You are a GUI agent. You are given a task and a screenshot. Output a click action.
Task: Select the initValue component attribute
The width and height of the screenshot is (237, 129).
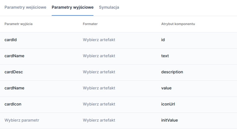(169, 120)
